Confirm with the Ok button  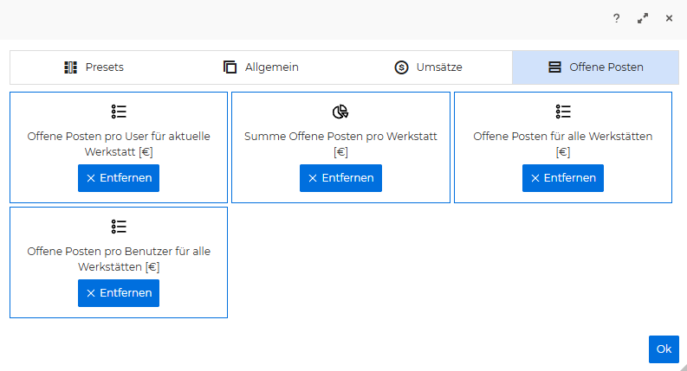click(x=664, y=349)
